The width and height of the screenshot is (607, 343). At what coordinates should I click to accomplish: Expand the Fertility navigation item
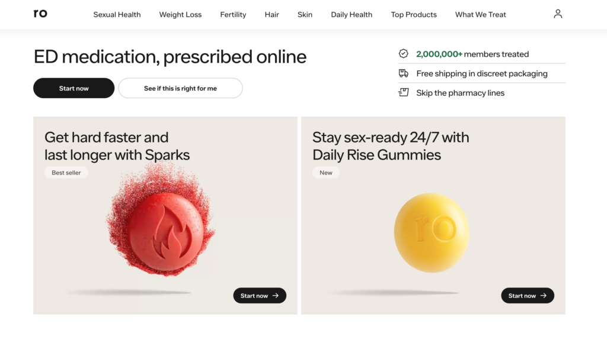coord(233,15)
